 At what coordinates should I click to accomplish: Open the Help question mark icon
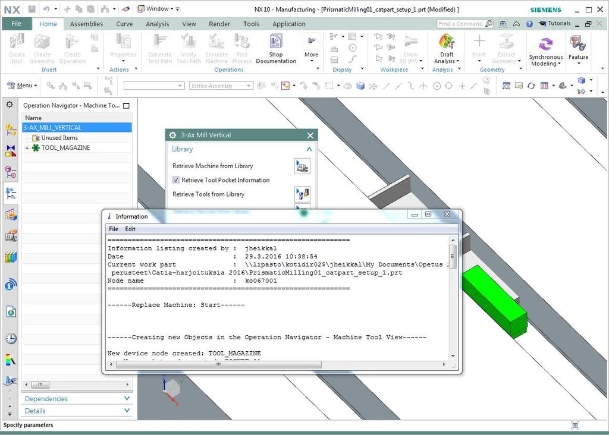(x=529, y=24)
